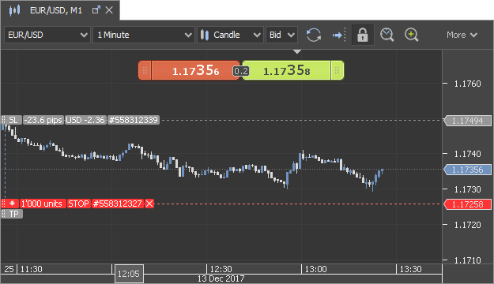Click the refresh chart icon
This screenshot has height=284, width=494.
[314, 35]
